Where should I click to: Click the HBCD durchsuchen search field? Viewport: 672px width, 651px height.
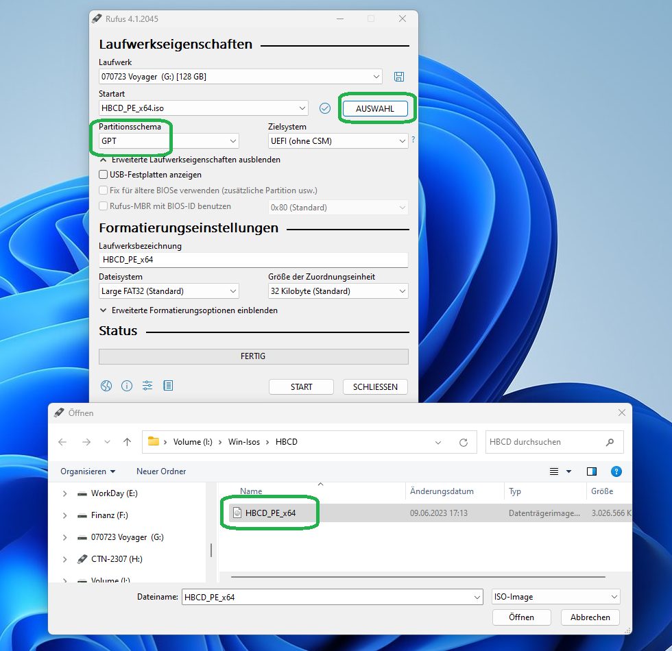click(x=554, y=442)
